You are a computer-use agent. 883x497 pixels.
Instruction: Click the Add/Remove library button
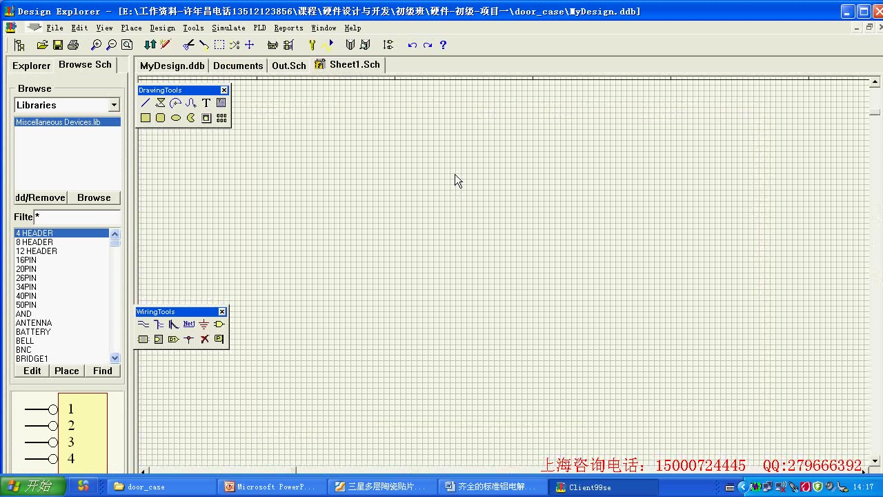tap(41, 197)
